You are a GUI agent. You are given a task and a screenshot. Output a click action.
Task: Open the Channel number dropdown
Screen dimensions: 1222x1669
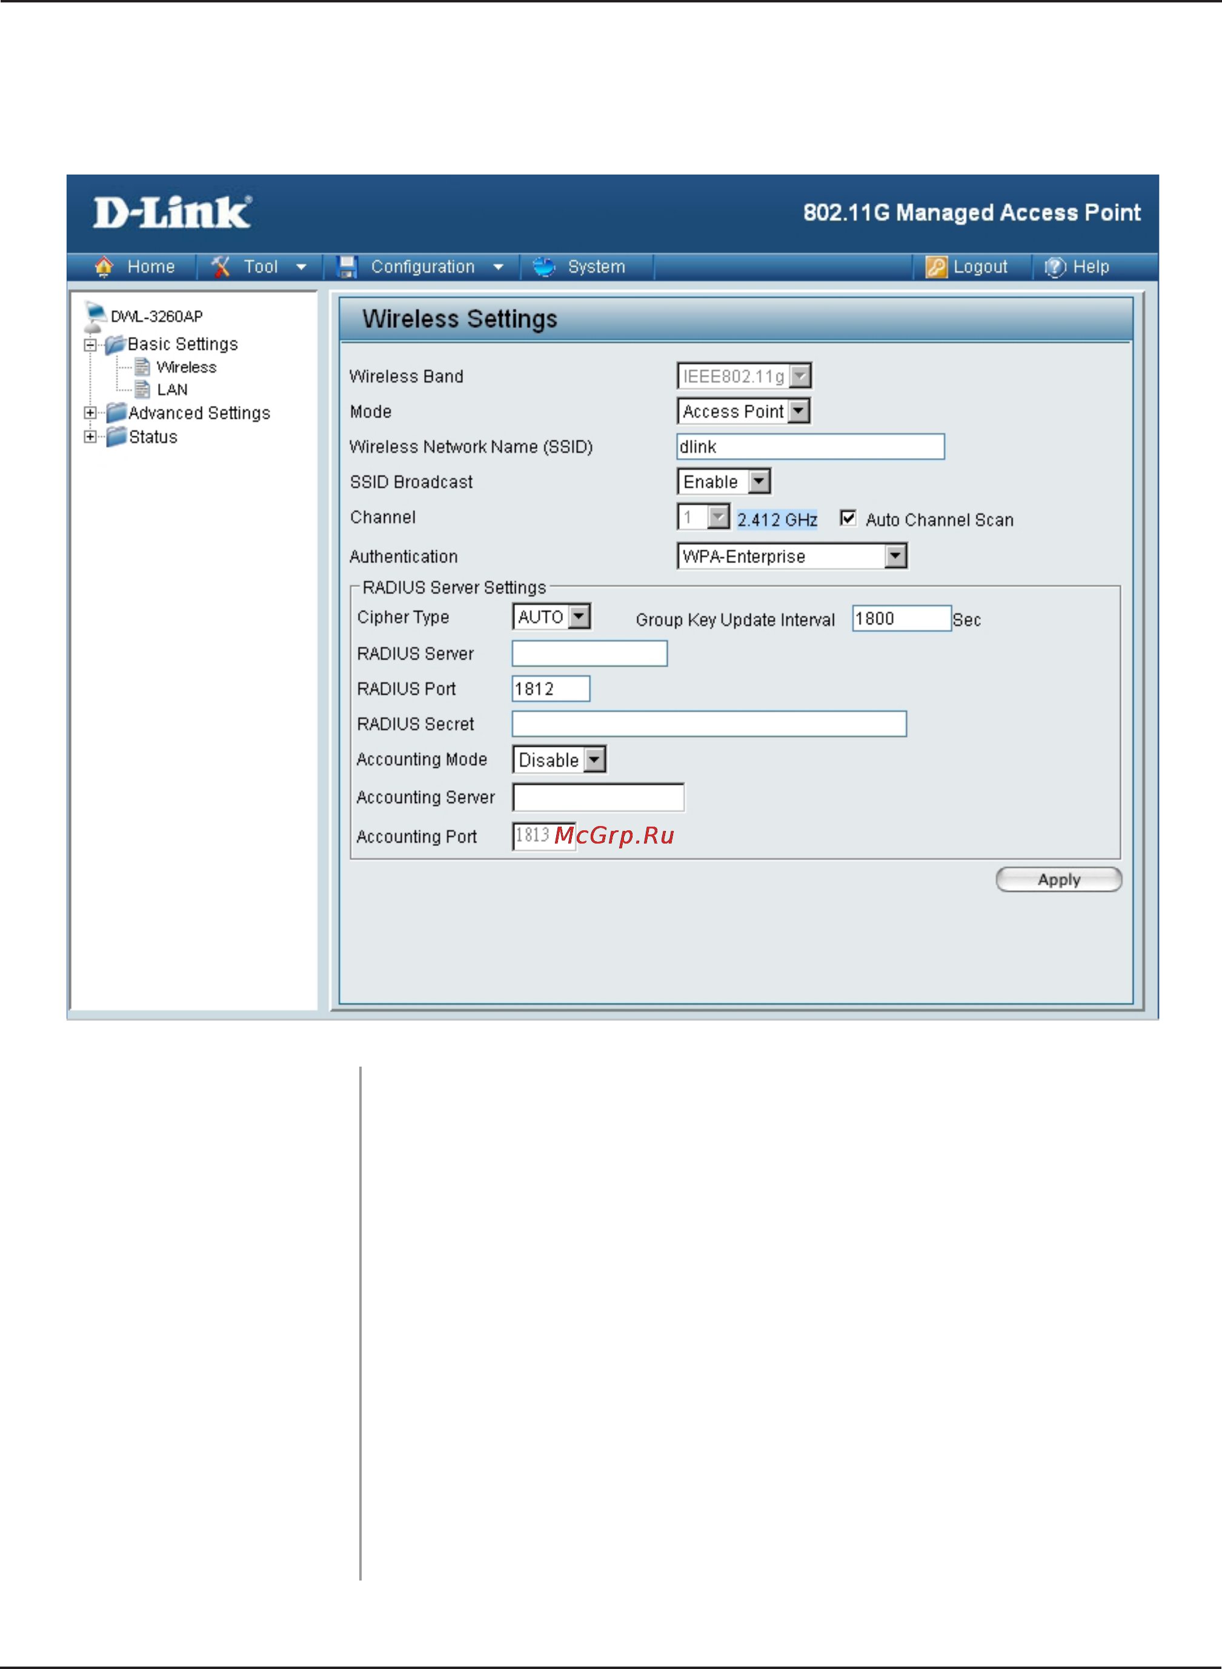click(x=703, y=517)
